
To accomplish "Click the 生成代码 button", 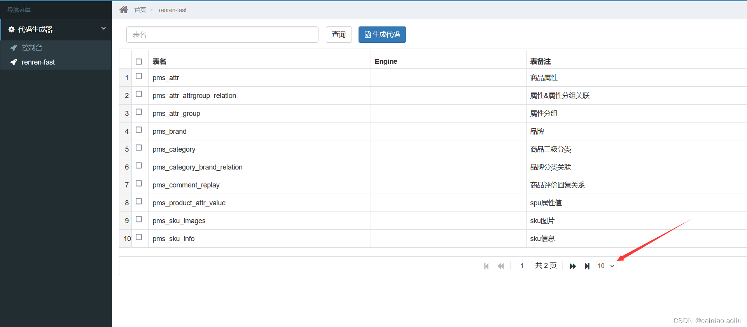I will [x=382, y=35].
